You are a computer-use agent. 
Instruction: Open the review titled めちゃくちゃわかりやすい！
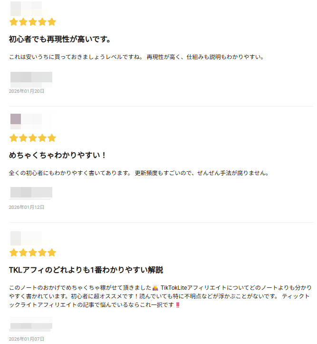click(x=58, y=155)
